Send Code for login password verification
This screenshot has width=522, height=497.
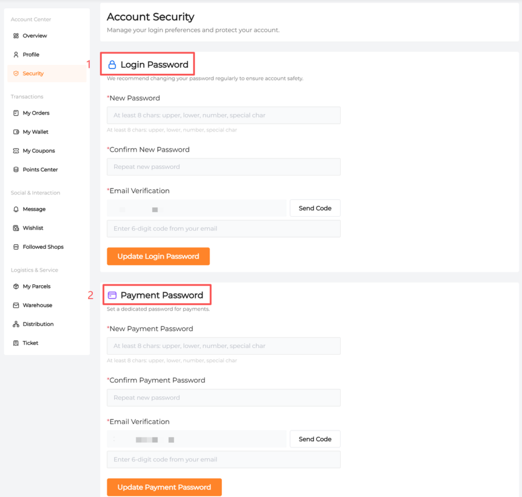click(x=315, y=208)
